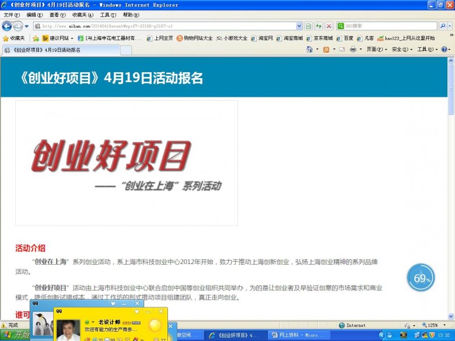Click the 创业好项目 banner image

click(127, 163)
